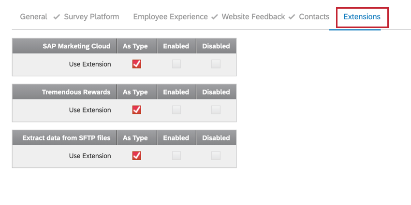Tick Enabled for SAP Marketing Cloud extension
Image resolution: width=411 pixels, height=205 pixels.
point(176,64)
